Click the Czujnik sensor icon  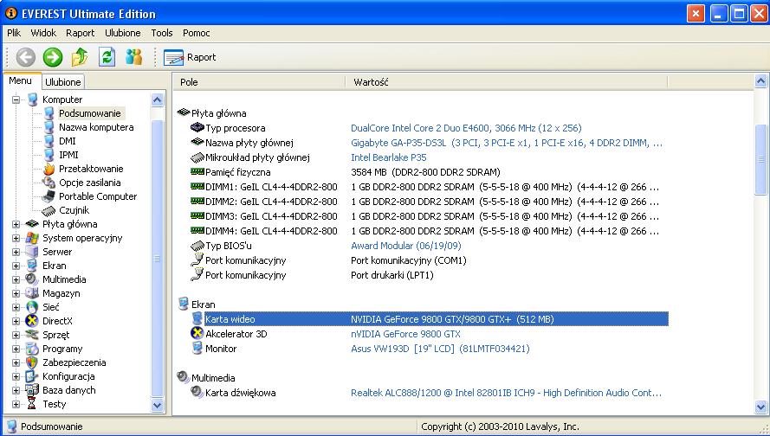pos(49,210)
